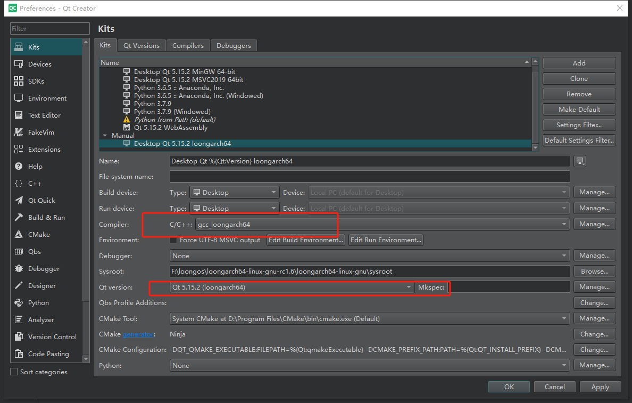Open the Python interpreter dropdown
This screenshot has height=403, width=632.
370,366
